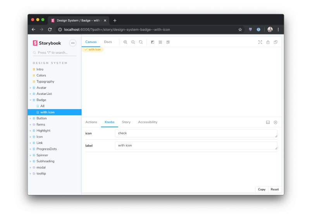Click the label knob text field

pos(196,145)
